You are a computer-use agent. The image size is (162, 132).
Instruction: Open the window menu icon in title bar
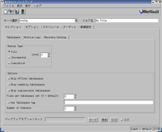pos(2,2)
